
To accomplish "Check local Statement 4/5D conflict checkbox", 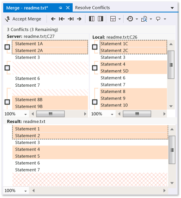I will point(95,68).
